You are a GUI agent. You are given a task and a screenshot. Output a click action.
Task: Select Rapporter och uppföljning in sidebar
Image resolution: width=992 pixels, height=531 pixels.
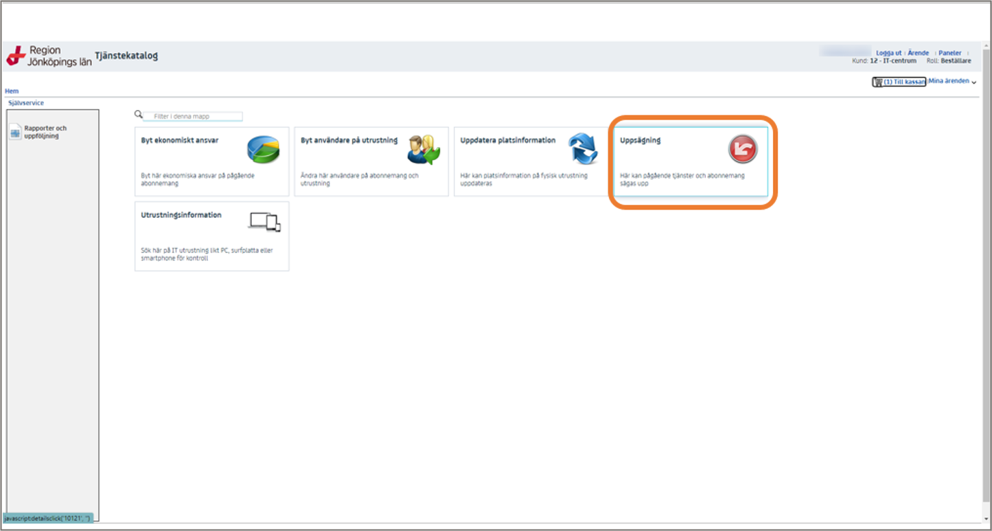point(45,132)
